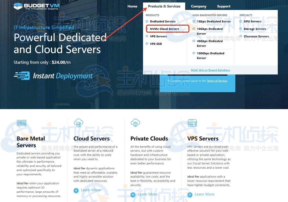288x202 pixels.
Task: Click bullet icon beside 10Gbps Dedicated Server
Action: pyautogui.click(x=194, y=29)
